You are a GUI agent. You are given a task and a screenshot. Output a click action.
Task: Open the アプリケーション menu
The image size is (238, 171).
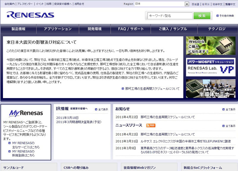pyautogui.click(x=58, y=29)
